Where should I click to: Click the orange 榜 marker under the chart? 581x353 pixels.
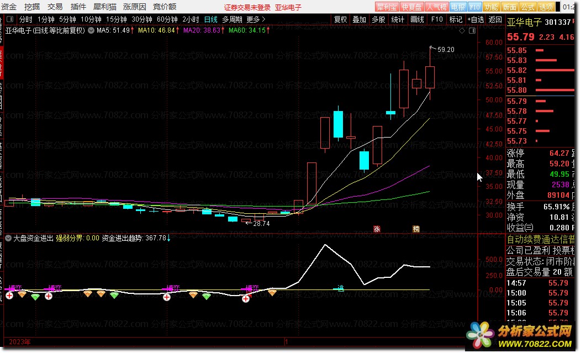point(416,229)
